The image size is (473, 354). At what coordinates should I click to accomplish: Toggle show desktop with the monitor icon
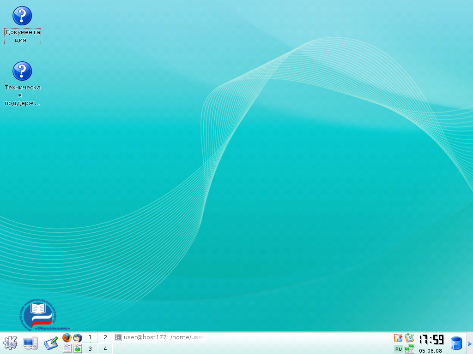pyautogui.click(x=30, y=343)
